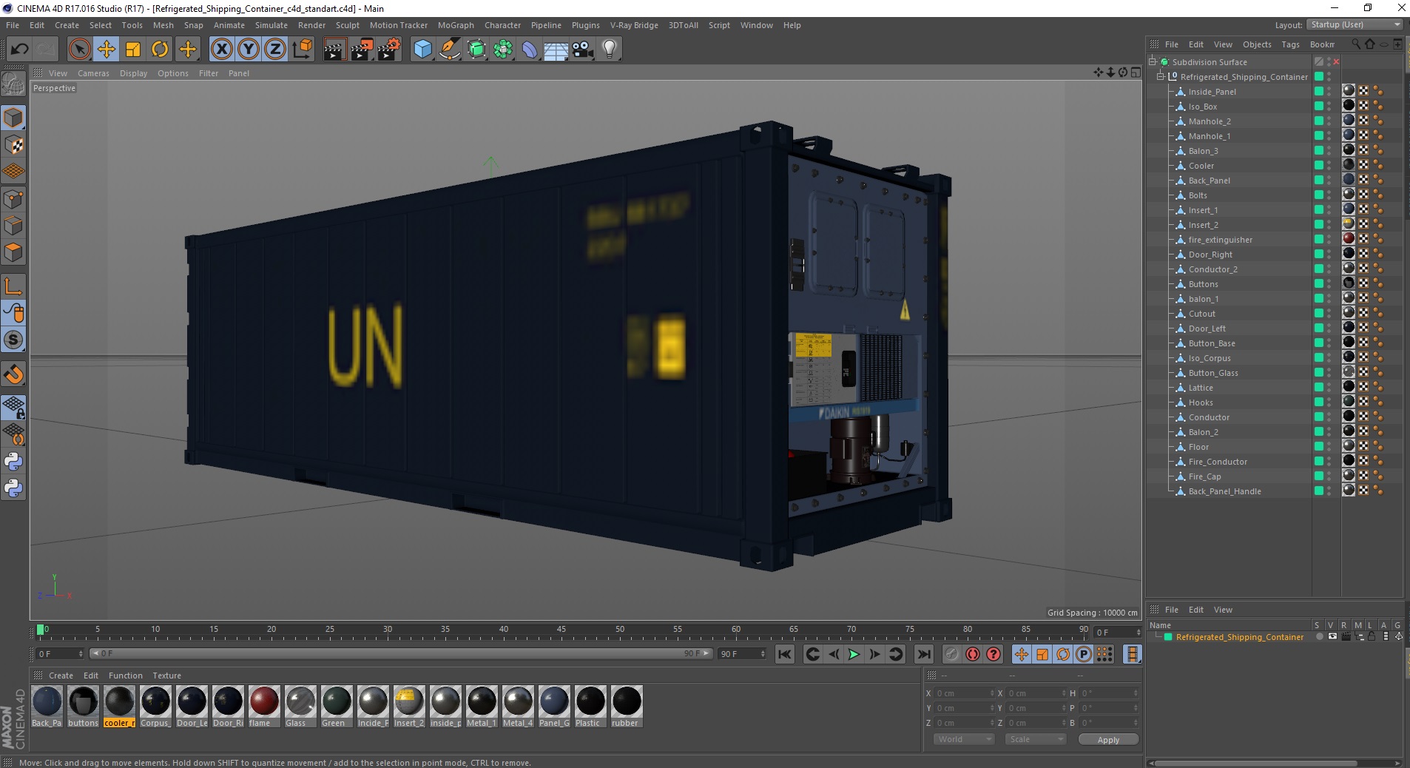The height and width of the screenshot is (768, 1410).
Task: Activate the Scale tool
Action: (x=133, y=50)
